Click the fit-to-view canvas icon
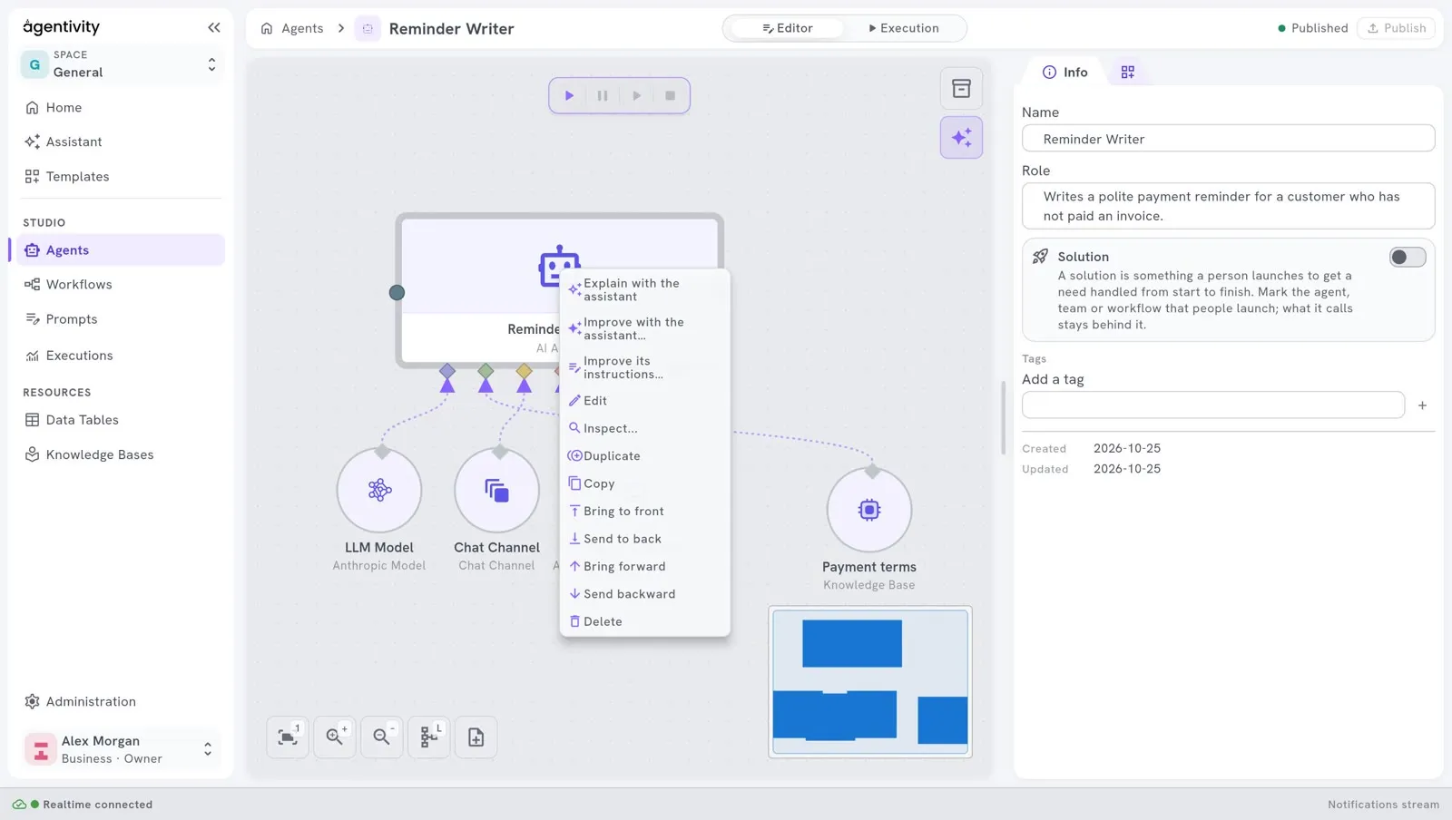The height and width of the screenshot is (820, 1452). click(288, 737)
